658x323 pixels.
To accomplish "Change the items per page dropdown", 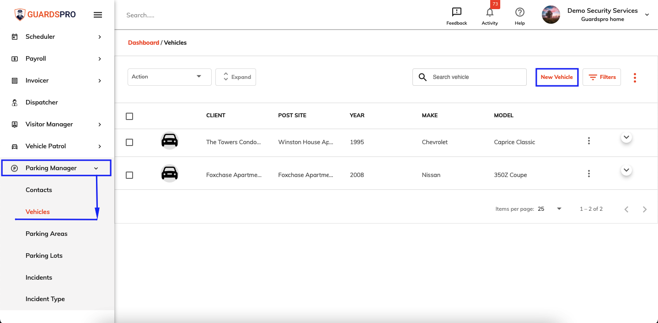I will click(550, 209).
